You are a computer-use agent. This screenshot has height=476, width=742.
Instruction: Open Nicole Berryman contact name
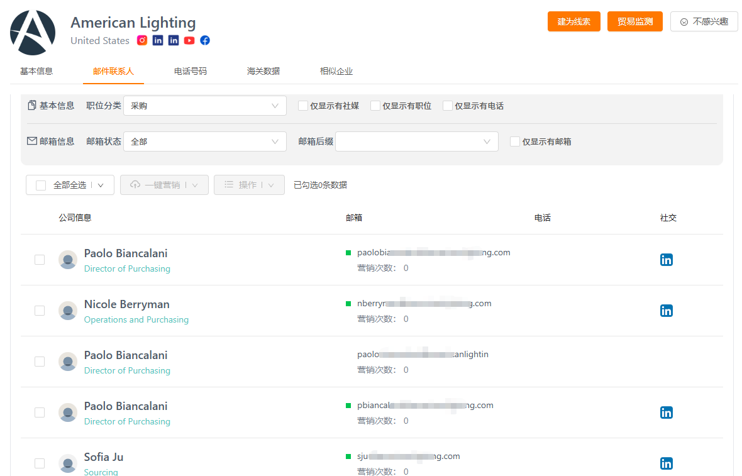pyautogui.click(x=127, y=304)
